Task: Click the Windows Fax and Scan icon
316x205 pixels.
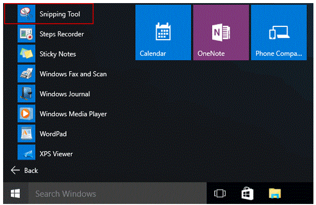Action: [x=26, y=73]
